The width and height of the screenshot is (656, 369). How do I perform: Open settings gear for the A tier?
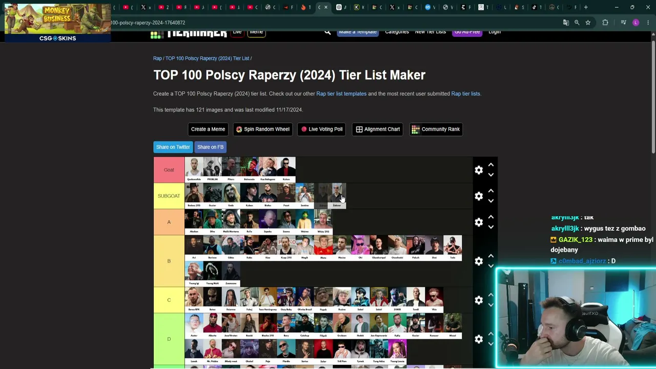click(x=479, y=222)
